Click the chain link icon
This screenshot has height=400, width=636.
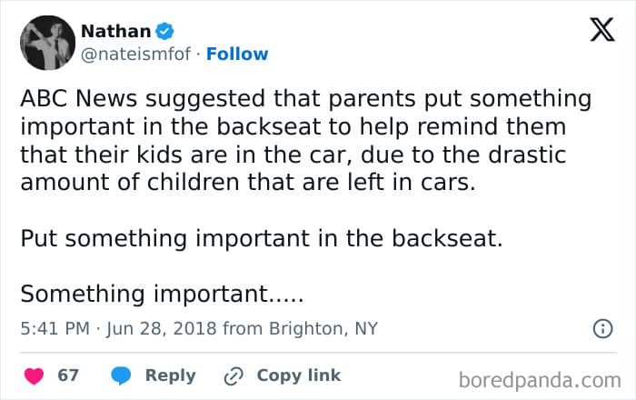coord(234,375)
